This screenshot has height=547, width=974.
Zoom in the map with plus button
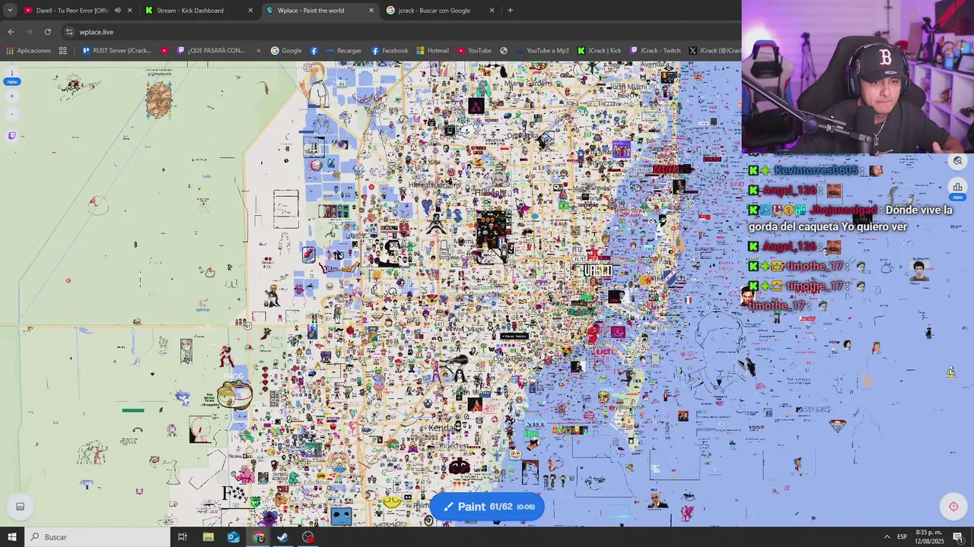coord(11,96)
